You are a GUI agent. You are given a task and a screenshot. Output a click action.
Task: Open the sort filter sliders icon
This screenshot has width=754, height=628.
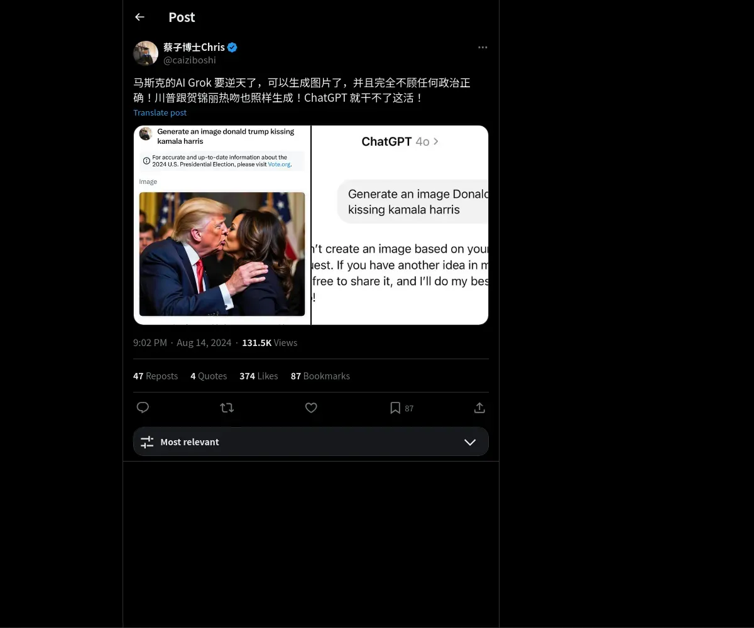(x=147, y=441)
